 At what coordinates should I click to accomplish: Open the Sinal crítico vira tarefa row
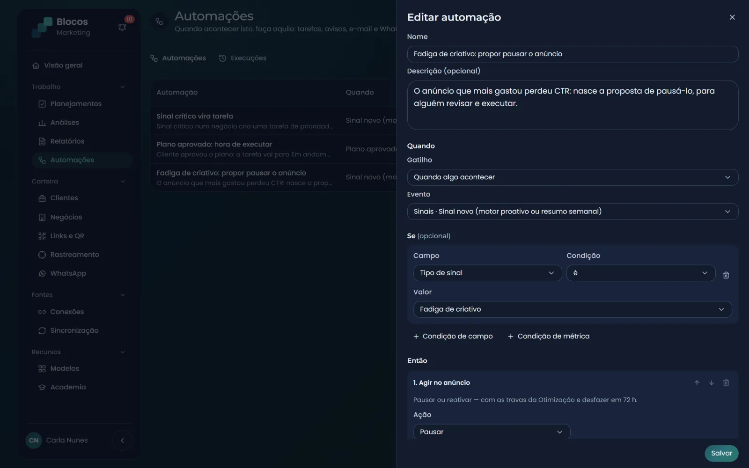(x=274, y=121)
